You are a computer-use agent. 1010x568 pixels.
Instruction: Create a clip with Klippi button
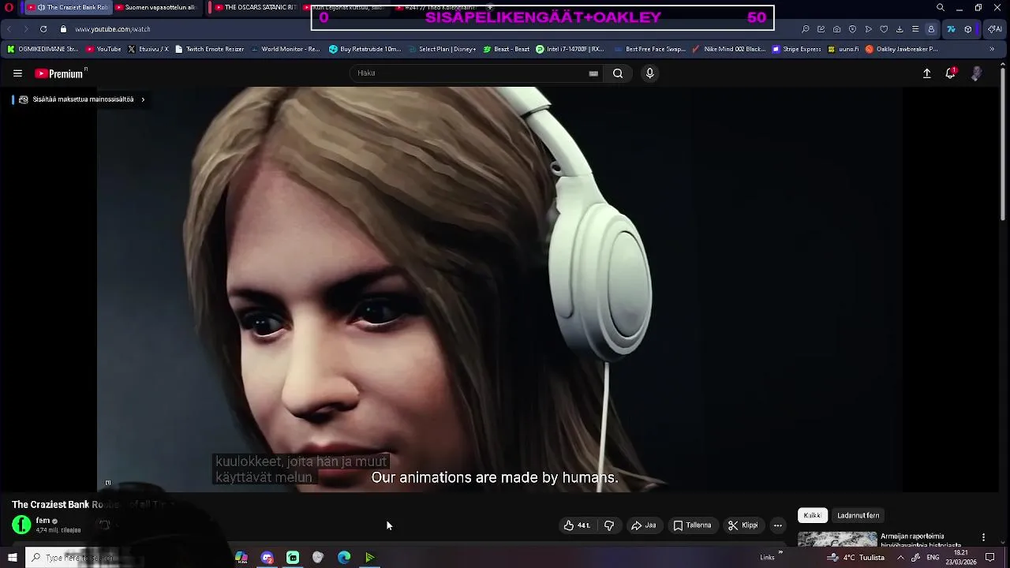pos(743,525)
